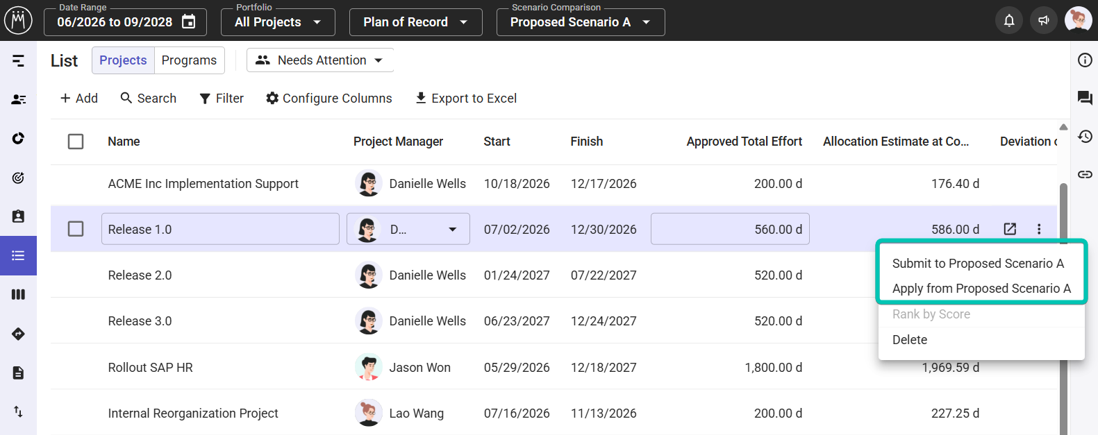
Task: Open the history clock icon
Action: pyautogui.click(x=1085, y=136)
